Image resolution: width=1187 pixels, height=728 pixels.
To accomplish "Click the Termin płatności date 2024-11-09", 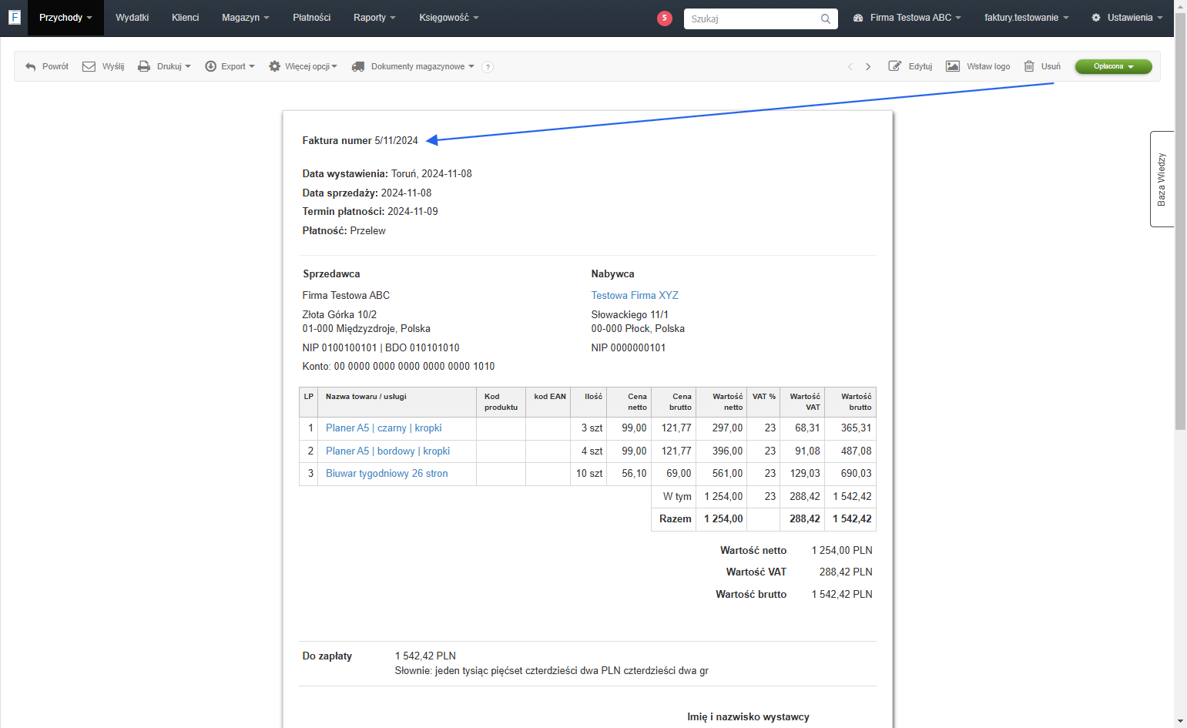I will pos(413,212).
